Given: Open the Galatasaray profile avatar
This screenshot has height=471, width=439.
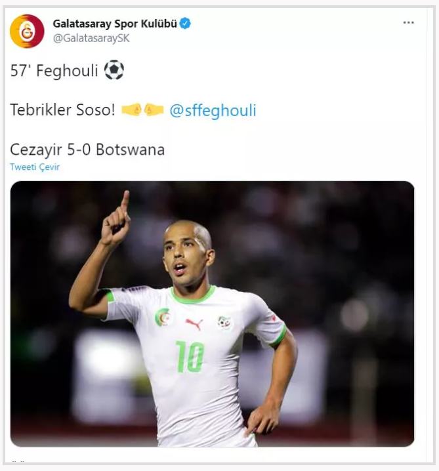Looking at the screenshot, I should click(27, 31).
